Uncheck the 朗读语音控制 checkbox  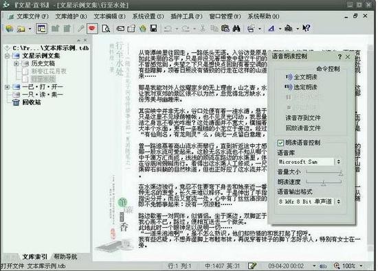tap(280, 143)
